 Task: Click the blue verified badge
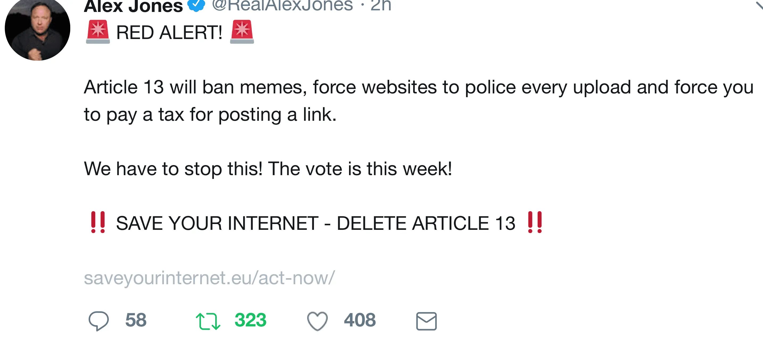(x=196, y=5)
